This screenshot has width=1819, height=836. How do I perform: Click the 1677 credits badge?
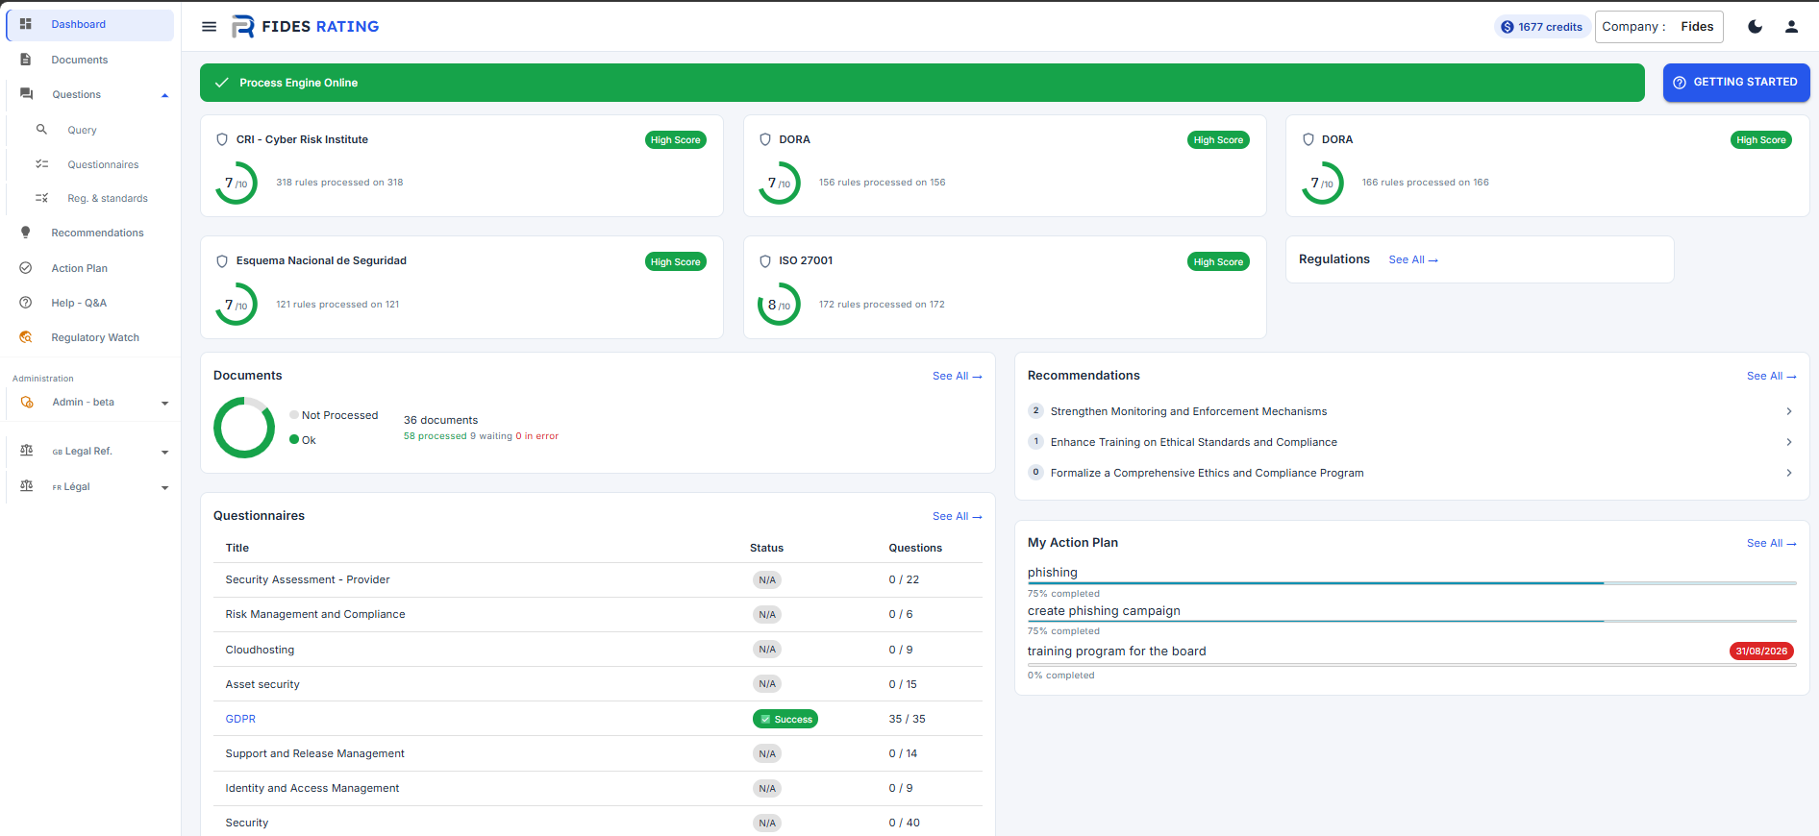(x=1541, y=27)
